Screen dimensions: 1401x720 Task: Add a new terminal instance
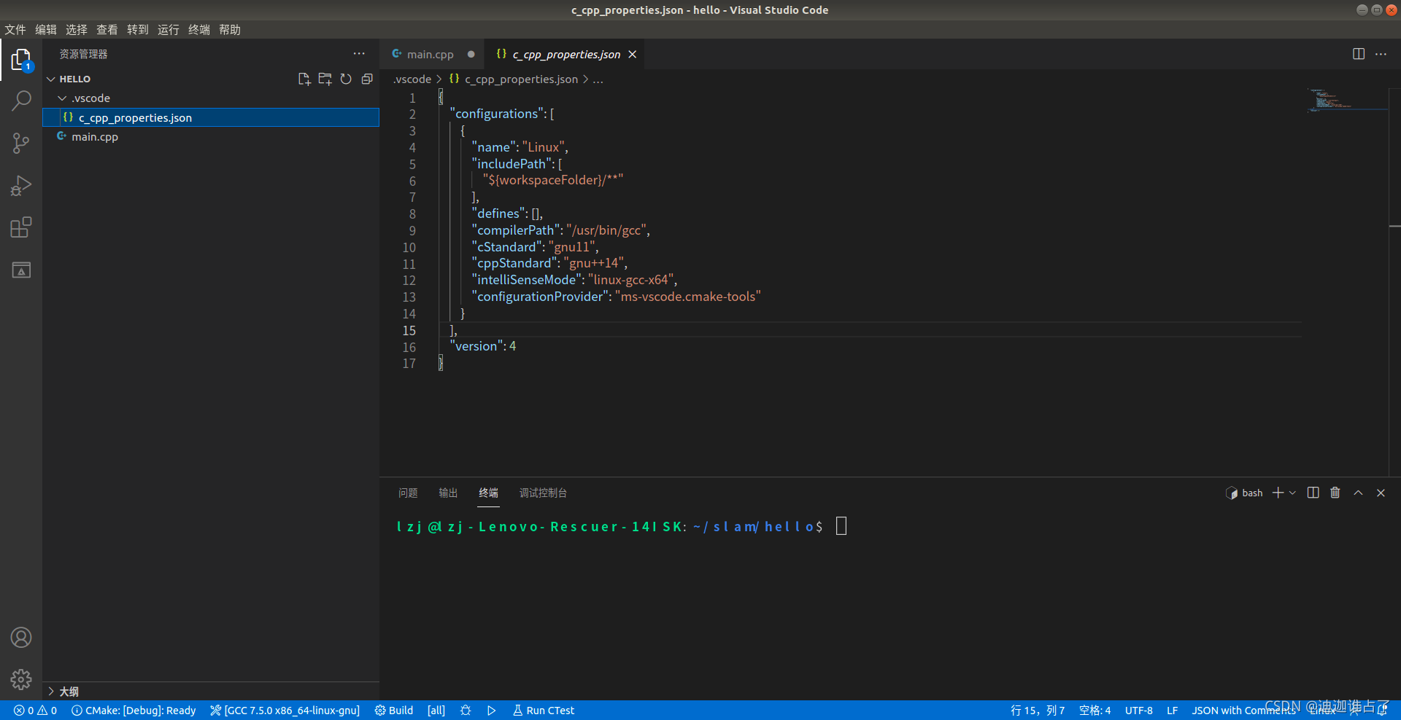(x=1278, y=493)
